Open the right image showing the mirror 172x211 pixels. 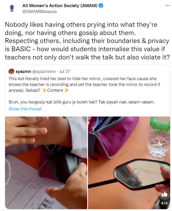[x=129, y=163]
